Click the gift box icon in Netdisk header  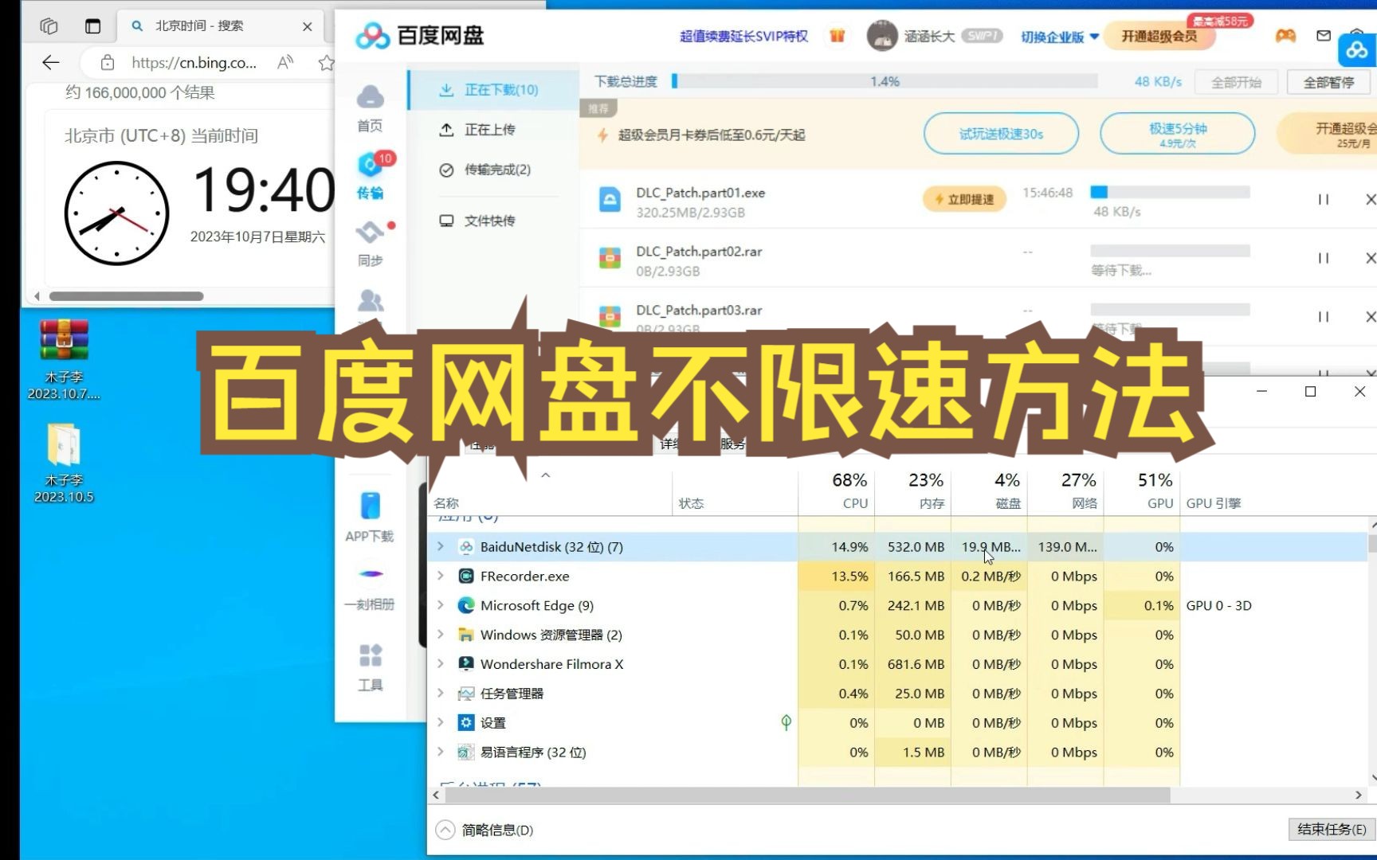tap(837, 36)
